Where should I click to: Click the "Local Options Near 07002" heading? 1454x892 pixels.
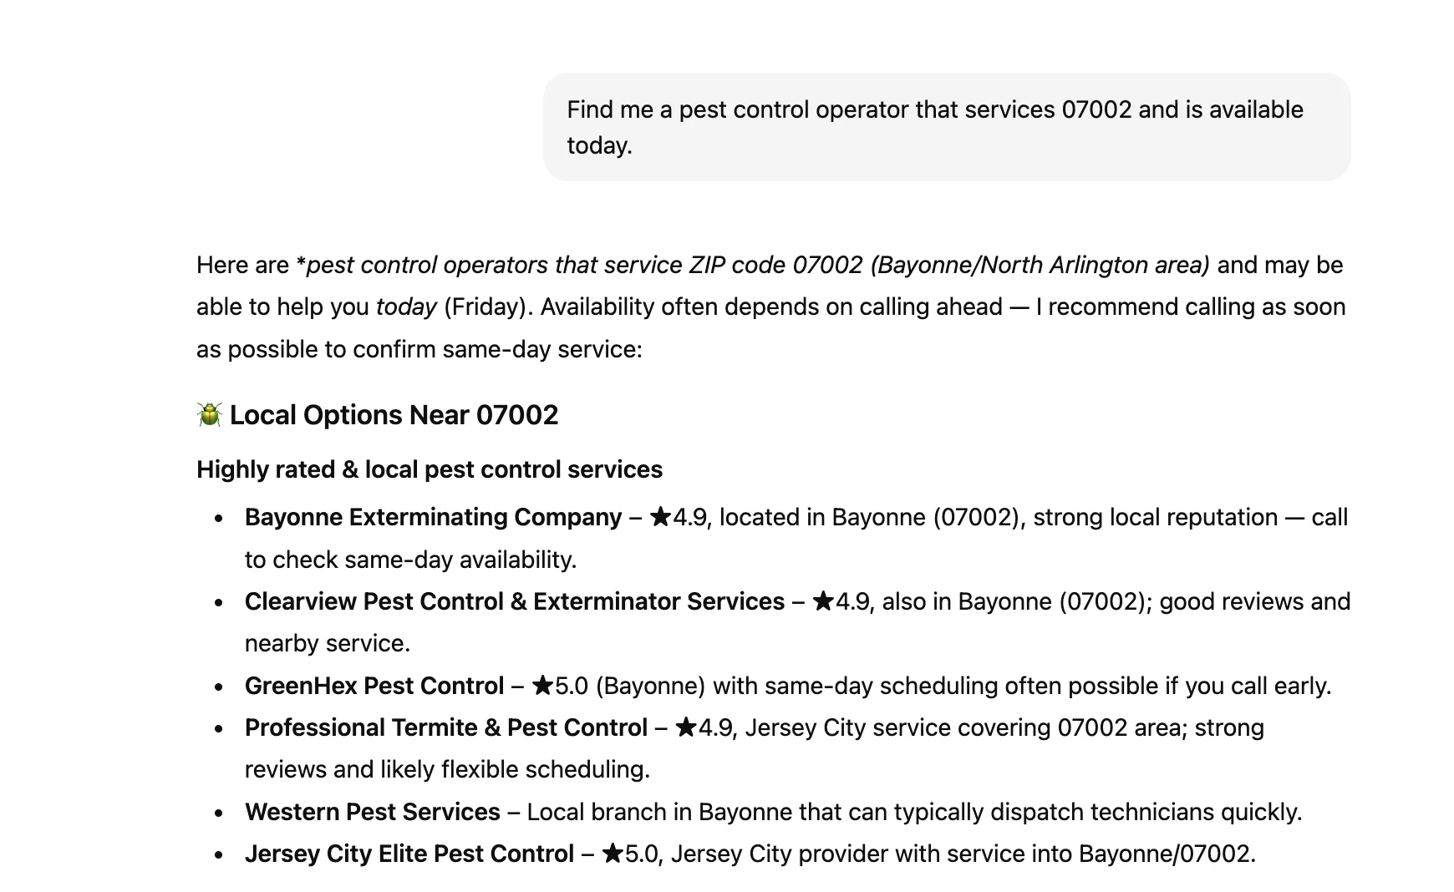coord(394,415)
